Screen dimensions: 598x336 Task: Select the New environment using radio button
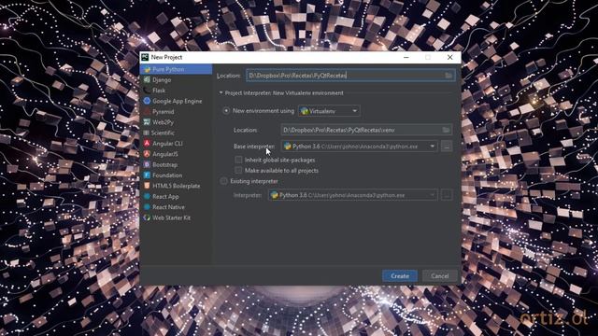tap(226, 111)
